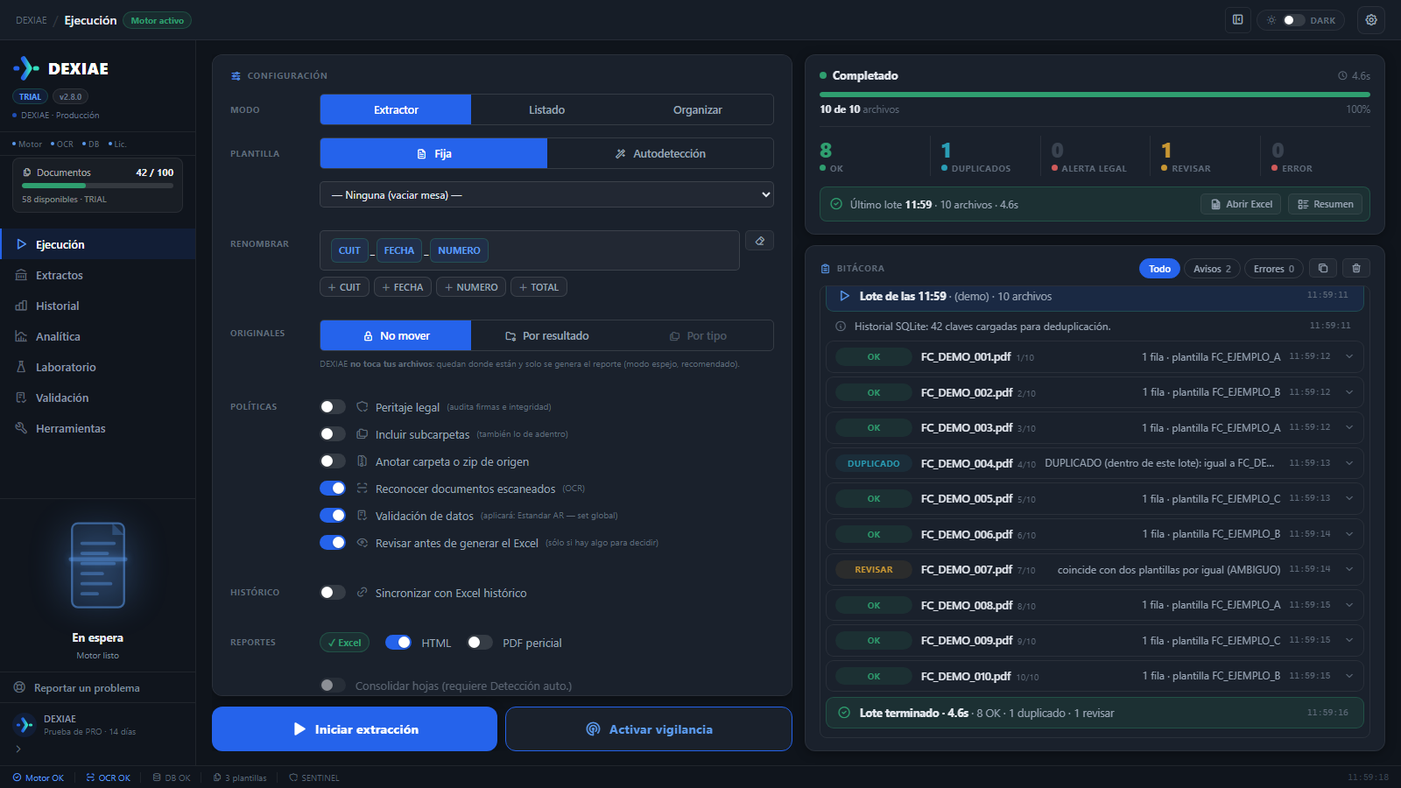Open settings gear in top bar
Screen dimensions: 1401x788
coord(1371,20)
